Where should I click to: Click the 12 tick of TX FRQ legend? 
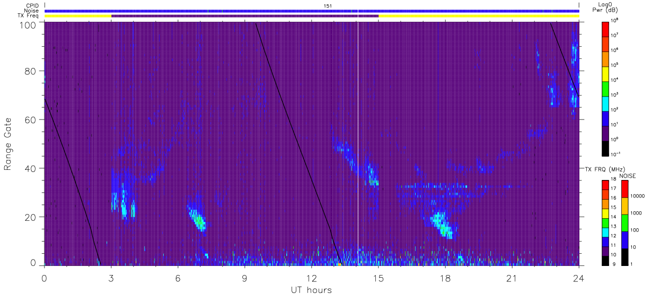click(614, 236)
